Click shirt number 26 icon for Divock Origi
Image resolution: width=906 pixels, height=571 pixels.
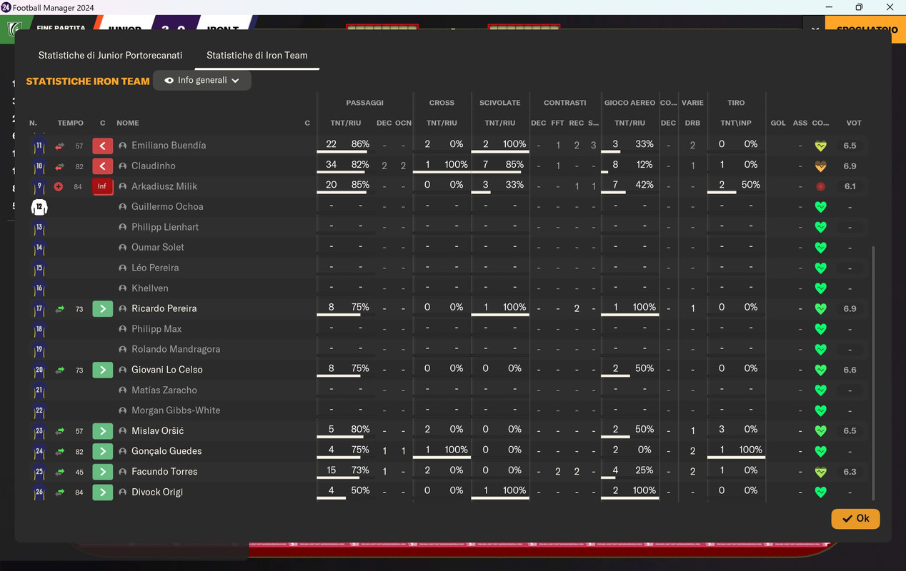click(39, 492)
